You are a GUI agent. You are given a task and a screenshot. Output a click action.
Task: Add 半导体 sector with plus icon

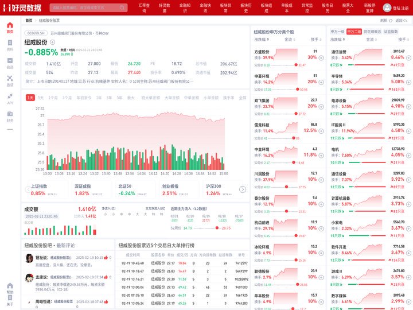[408, 82]
